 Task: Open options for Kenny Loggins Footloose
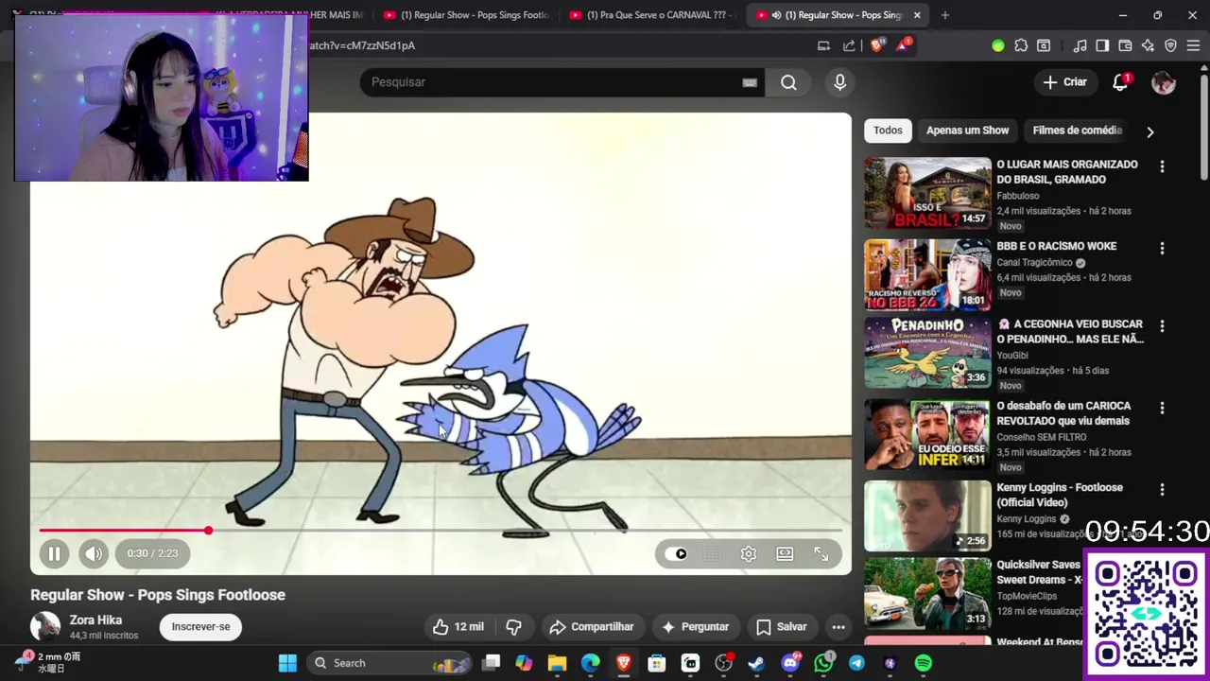tap(1162, 490)
